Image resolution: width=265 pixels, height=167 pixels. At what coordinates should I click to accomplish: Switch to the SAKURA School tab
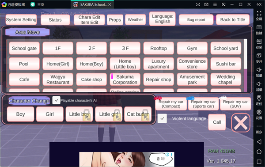(92, 4)
